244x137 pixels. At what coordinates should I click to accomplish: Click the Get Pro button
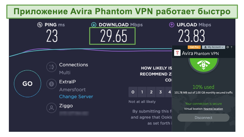(194, 47)
